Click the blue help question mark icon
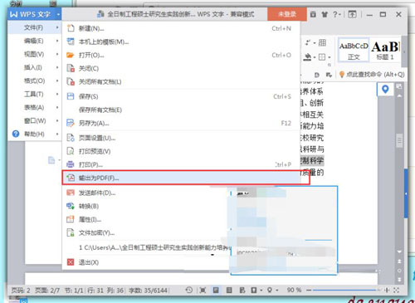Screen dimensions: 415x303 16,134
